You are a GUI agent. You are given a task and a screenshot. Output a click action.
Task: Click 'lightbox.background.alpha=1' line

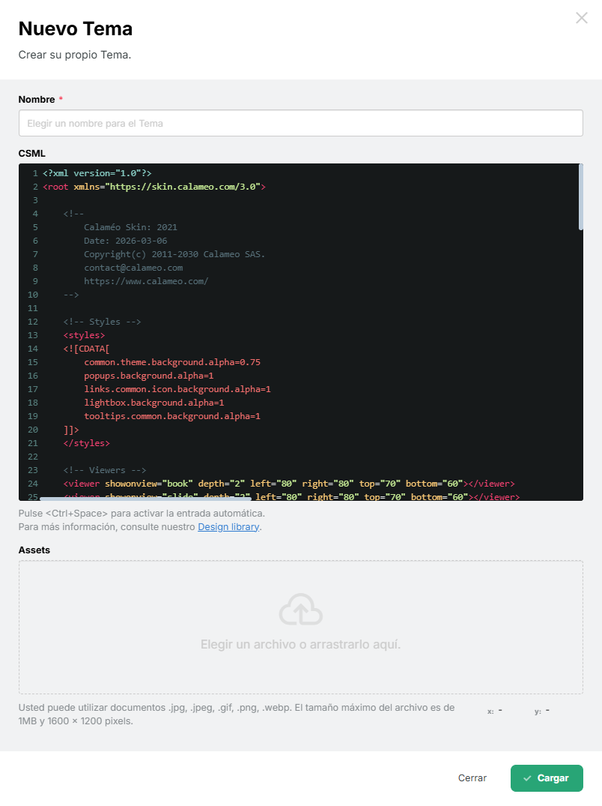[x=154, y=403]
